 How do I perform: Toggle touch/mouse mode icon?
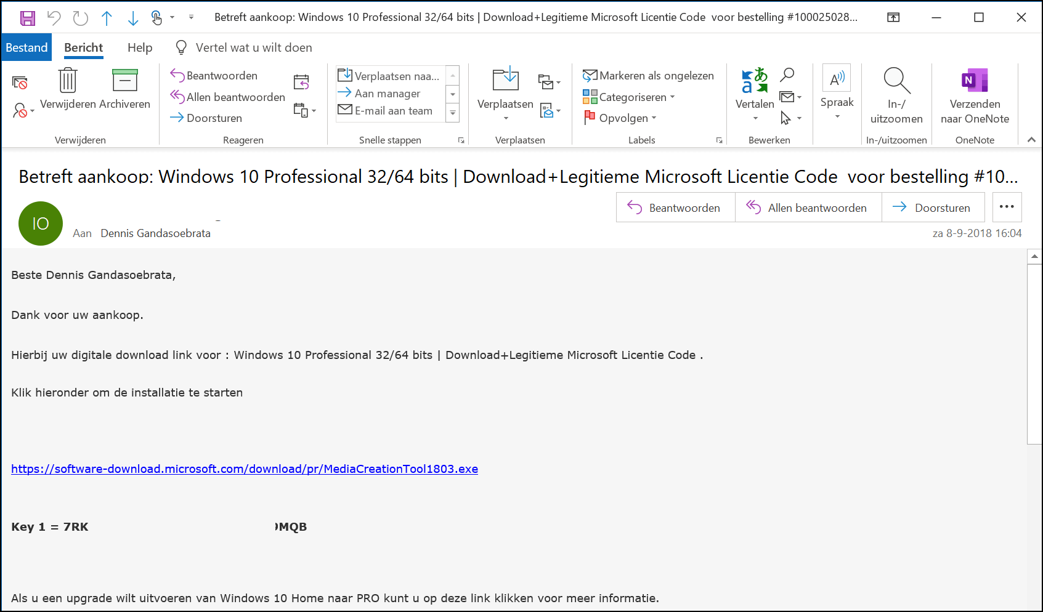[x=157, y=18]
